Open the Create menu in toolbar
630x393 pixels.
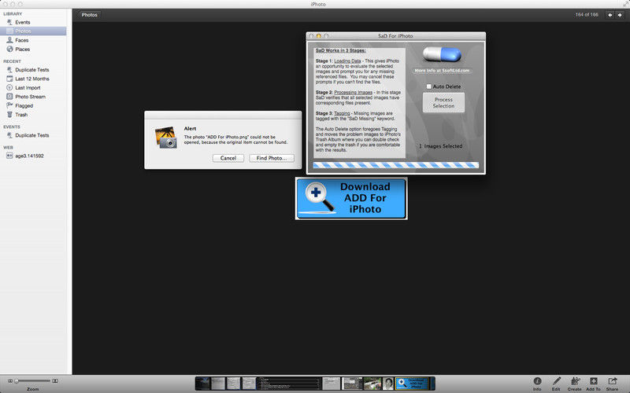(575, 384)
